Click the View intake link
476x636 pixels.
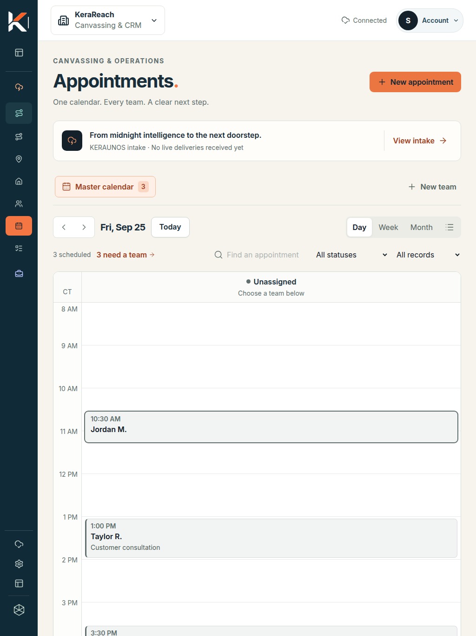tap(420, 141)
